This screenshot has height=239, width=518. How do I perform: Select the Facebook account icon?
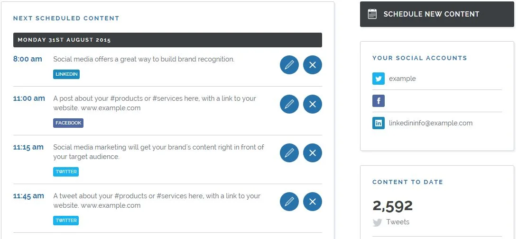(378, 101)
